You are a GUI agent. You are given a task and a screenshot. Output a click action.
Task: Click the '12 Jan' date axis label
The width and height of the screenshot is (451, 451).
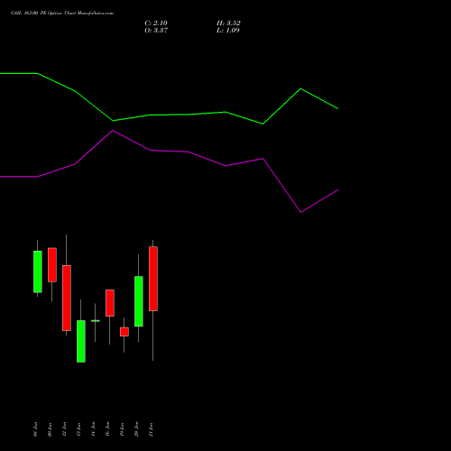pyautogui.click(x=64, y=429)
